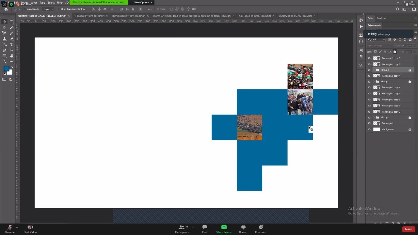Screen dimensions: 418x235
Task: Activate the Zoom magnifier tool
Action: [4, 61]
